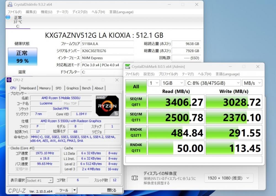Click the CrystalDiskInfo app icon in title bar
Screen dimensions: 276x196
pyautogui.click(x=10, y=4)
